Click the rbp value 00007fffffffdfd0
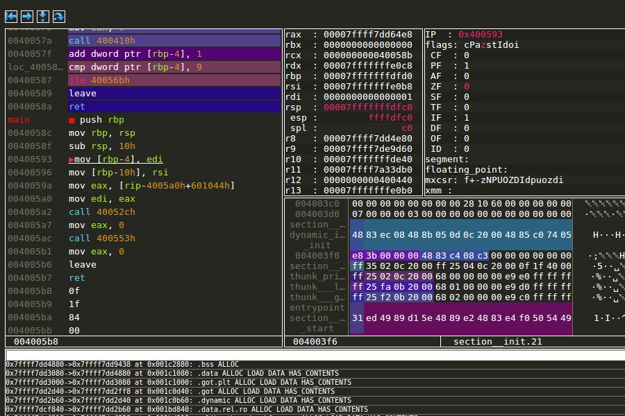The image size is (625, 416). coord(367,76)
